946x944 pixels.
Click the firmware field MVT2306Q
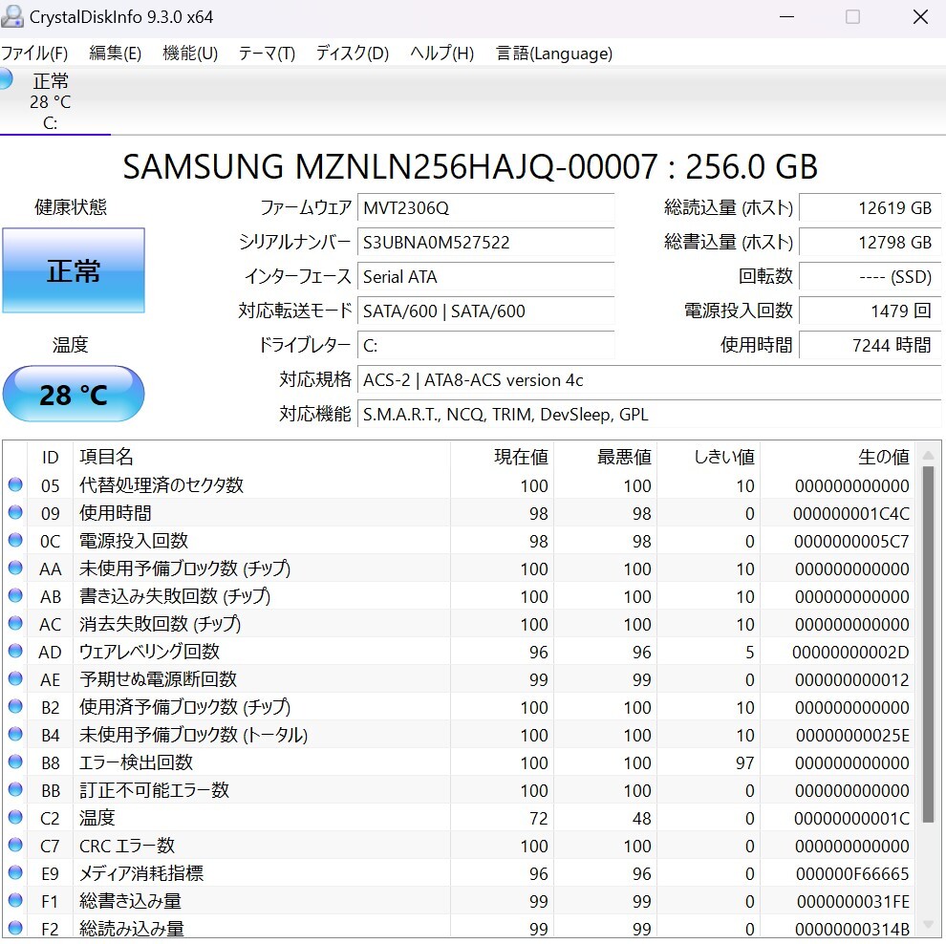486,208
